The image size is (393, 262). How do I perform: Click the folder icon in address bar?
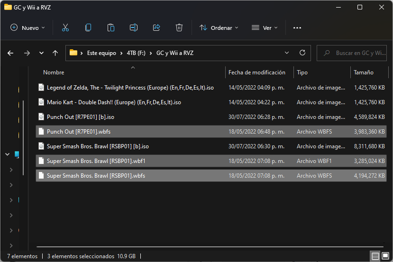tap(73, 53)
